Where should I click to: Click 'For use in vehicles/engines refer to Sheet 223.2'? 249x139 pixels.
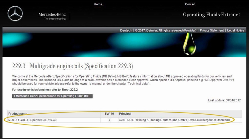tap(45, 90)
